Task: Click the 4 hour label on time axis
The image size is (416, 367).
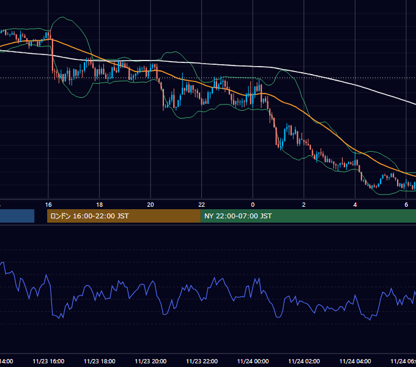Action: (355, 205)
